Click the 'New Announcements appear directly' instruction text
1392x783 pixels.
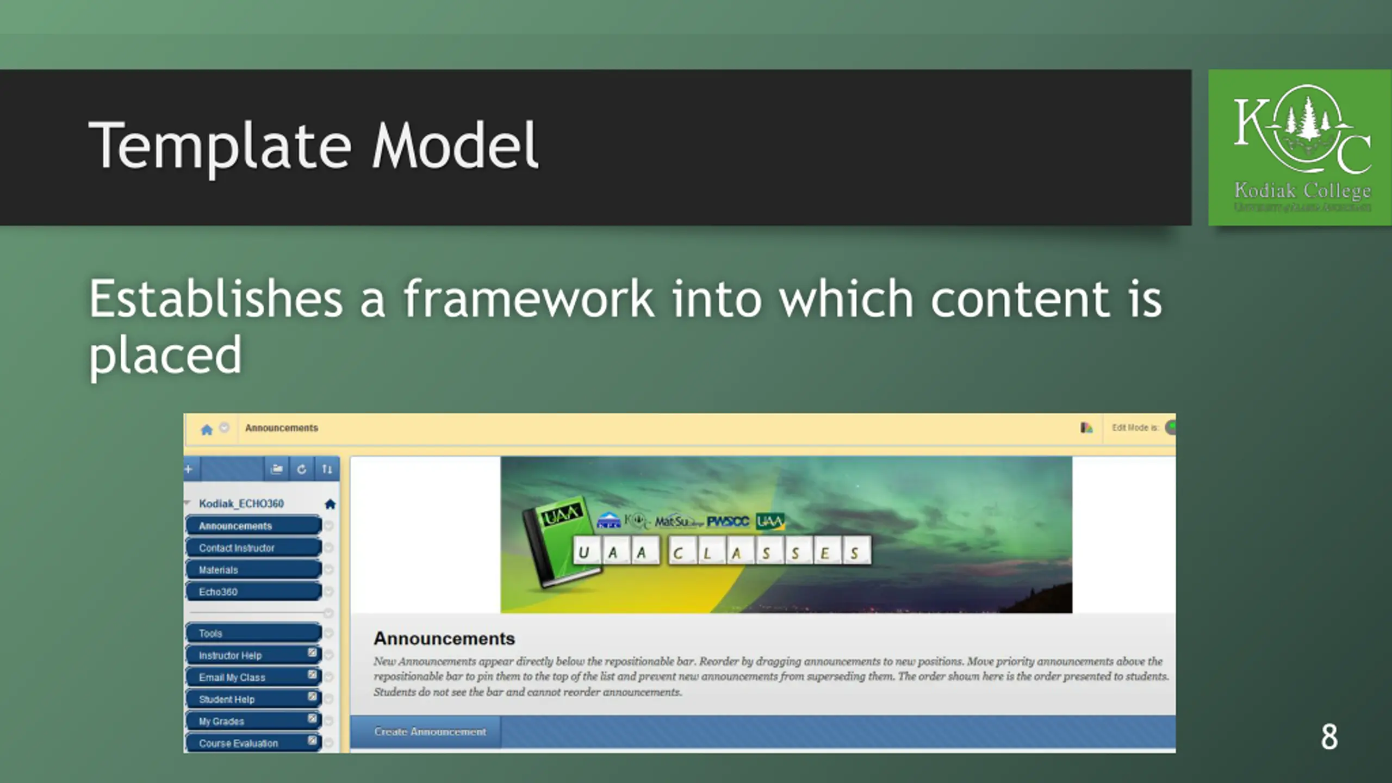pos(771,676)
